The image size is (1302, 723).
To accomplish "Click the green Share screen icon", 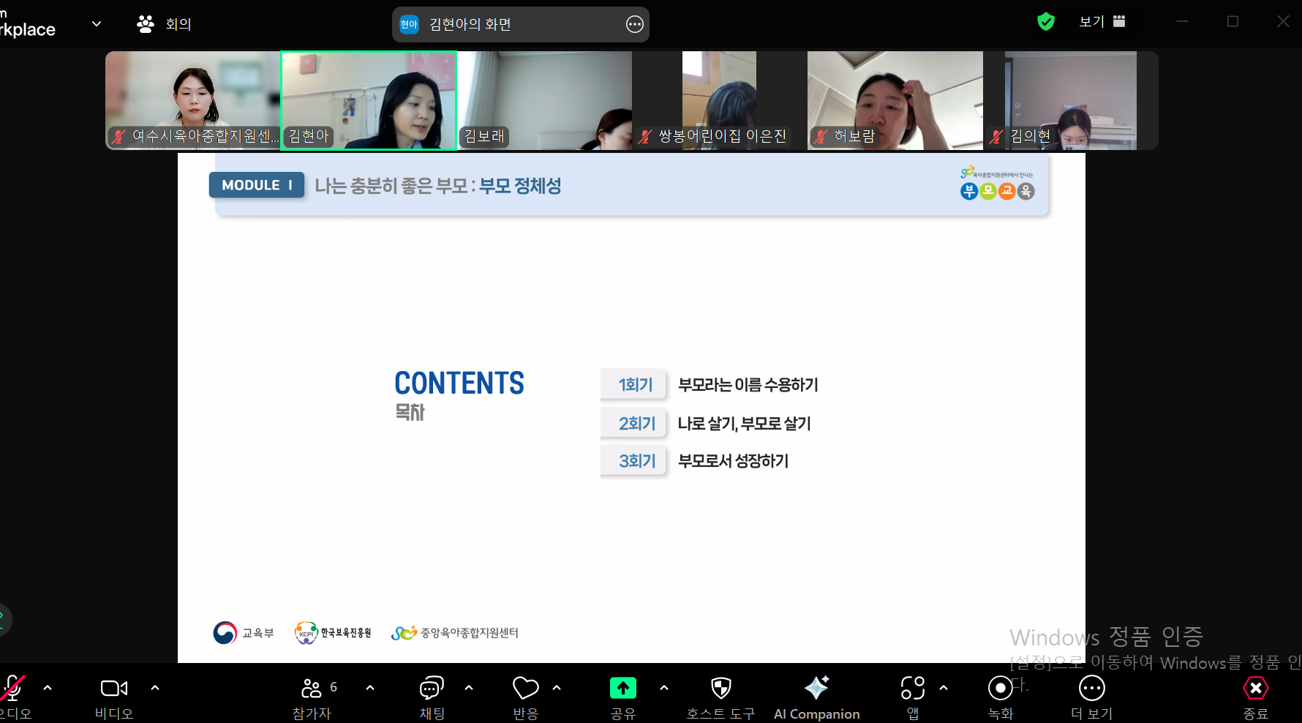I will click(x=622, y=689).
